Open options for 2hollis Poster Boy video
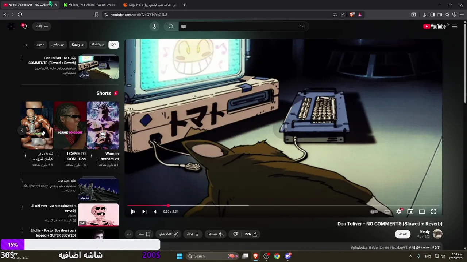This screenshot has height=262, width=467. coord(23,231)
